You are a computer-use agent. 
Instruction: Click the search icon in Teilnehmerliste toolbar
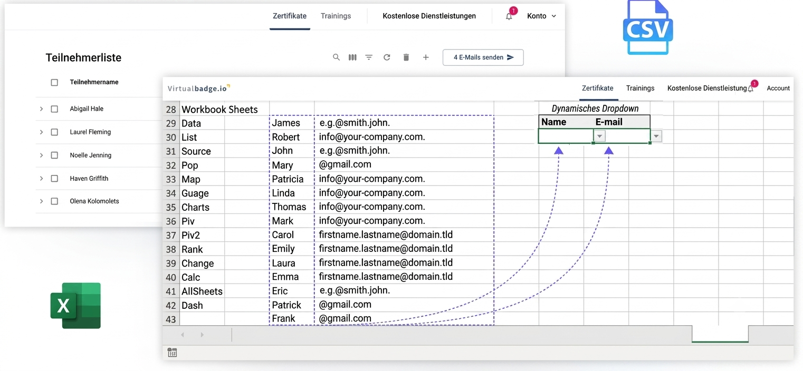[336, 57]
